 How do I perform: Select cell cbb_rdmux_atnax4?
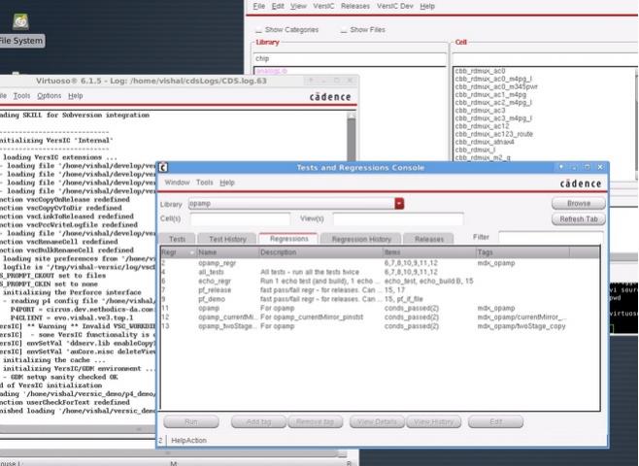tap(485, 142)
